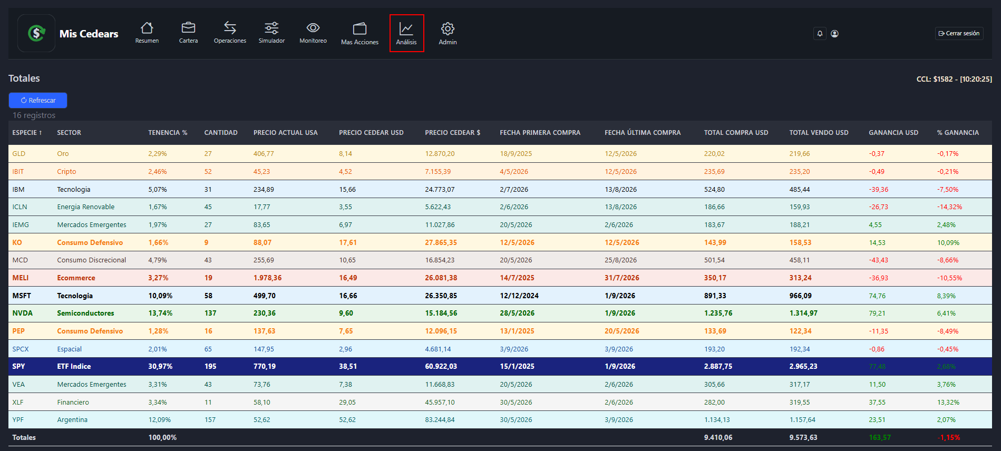Open the user profile icon

point(834,33)
